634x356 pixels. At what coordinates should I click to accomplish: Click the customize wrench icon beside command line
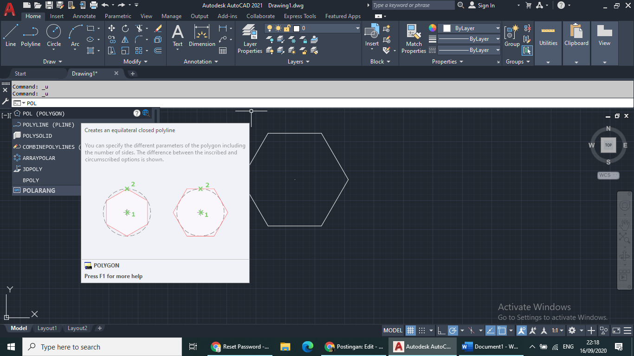coord(6,101)
